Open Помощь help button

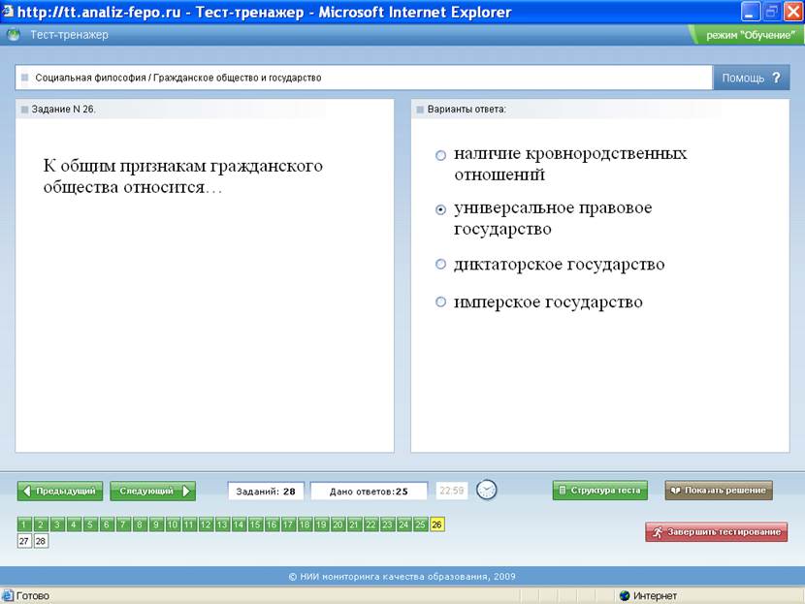pos(751,78)
